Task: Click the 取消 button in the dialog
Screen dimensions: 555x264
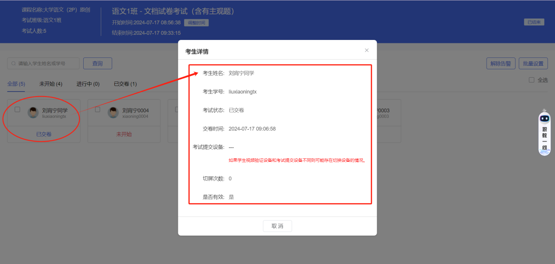Action: click(277, 226)
